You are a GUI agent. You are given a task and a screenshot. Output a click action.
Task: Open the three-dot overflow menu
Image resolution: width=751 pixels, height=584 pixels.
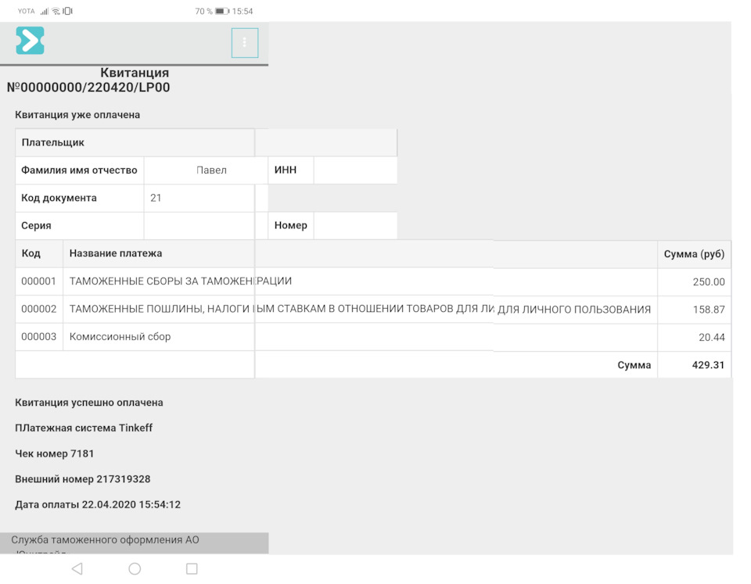click(x=245, y=42)
